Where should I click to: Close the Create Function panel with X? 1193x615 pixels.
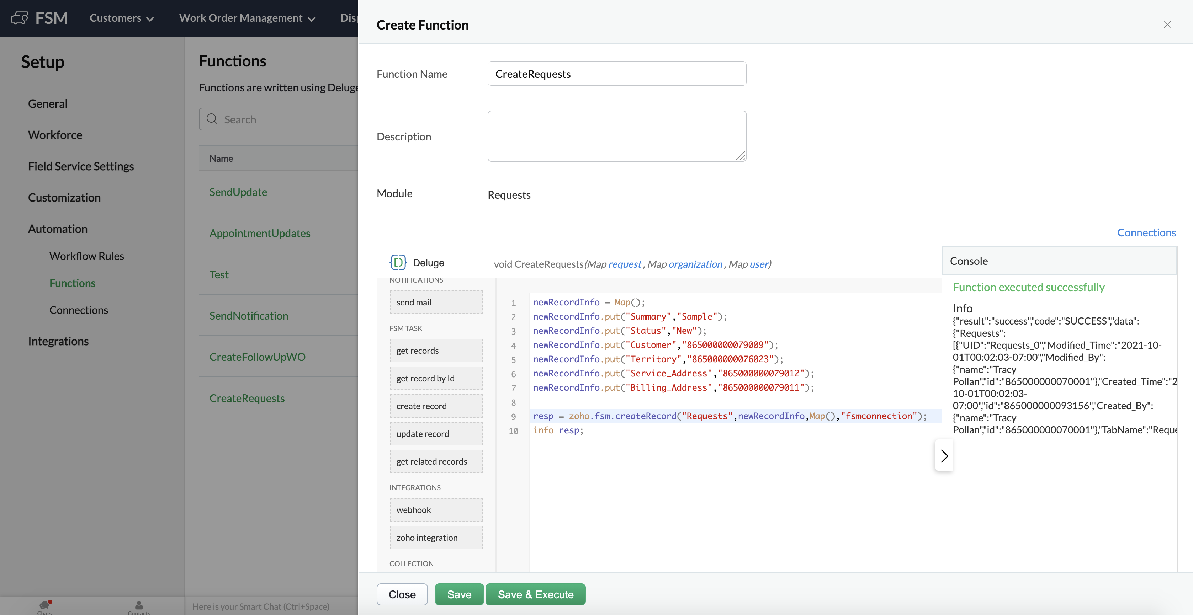click(1167, 25)
